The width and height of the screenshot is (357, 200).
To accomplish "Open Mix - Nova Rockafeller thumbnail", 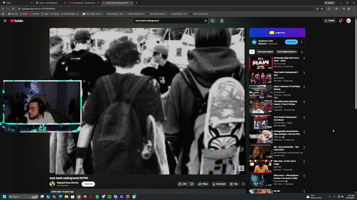I will [x=261, y=152].
